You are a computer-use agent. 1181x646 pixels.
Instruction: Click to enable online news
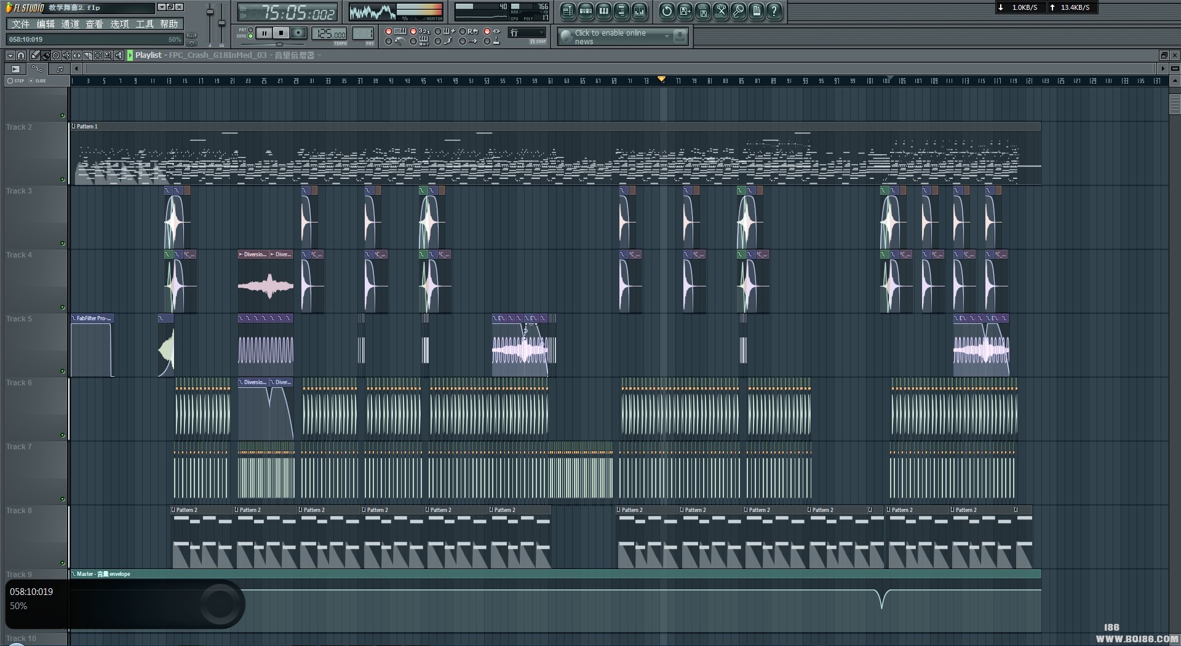pyautogui.click(x=610, y=37)
